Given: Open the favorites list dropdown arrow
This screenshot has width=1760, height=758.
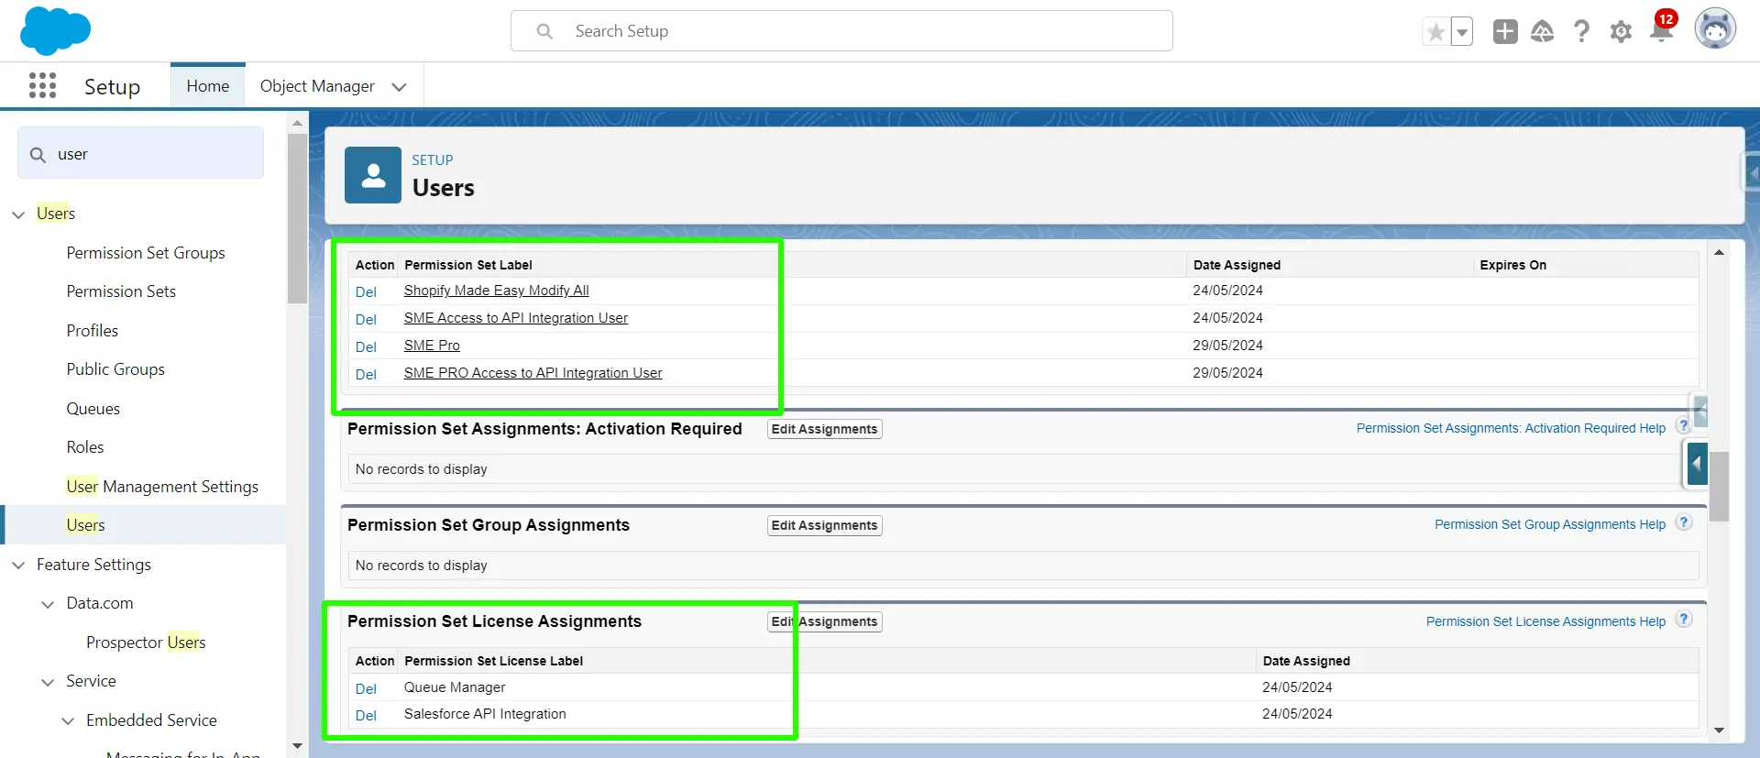Looking at the screenshot, I should pos(1462,32).
